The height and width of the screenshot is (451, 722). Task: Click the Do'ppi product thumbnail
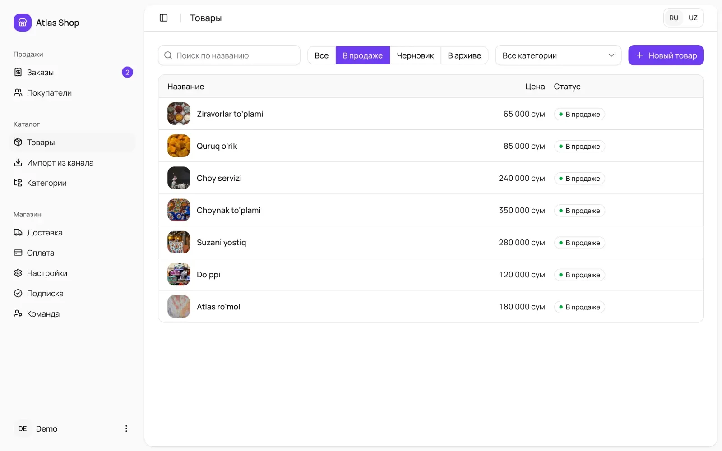pyautogui.click(x=179, y=274)
